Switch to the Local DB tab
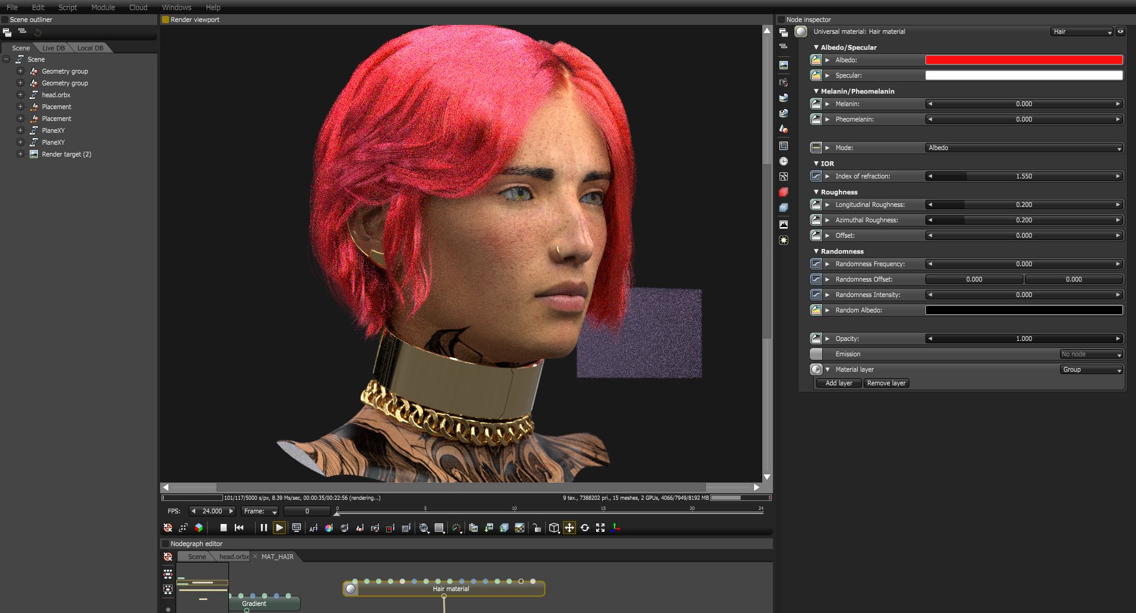The width and height of the screenshot is (1136, 613). coord(90,48)
